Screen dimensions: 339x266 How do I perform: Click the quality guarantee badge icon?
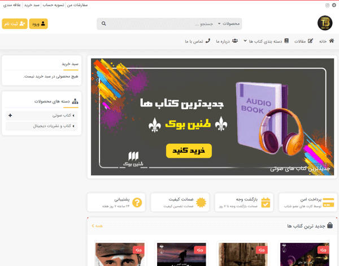pyautogui.click(x=201, y=203)
